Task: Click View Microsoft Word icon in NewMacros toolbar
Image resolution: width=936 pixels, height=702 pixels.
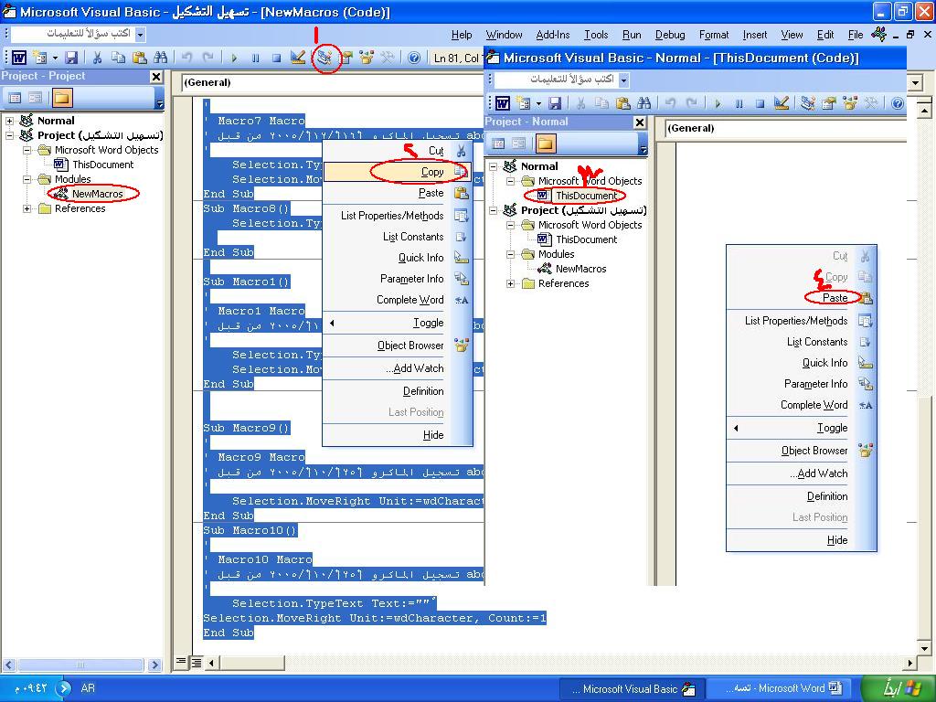Action: (19, 58)
